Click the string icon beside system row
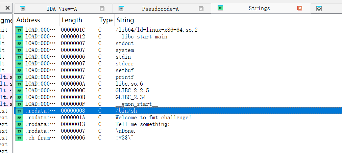 [19, 50]
